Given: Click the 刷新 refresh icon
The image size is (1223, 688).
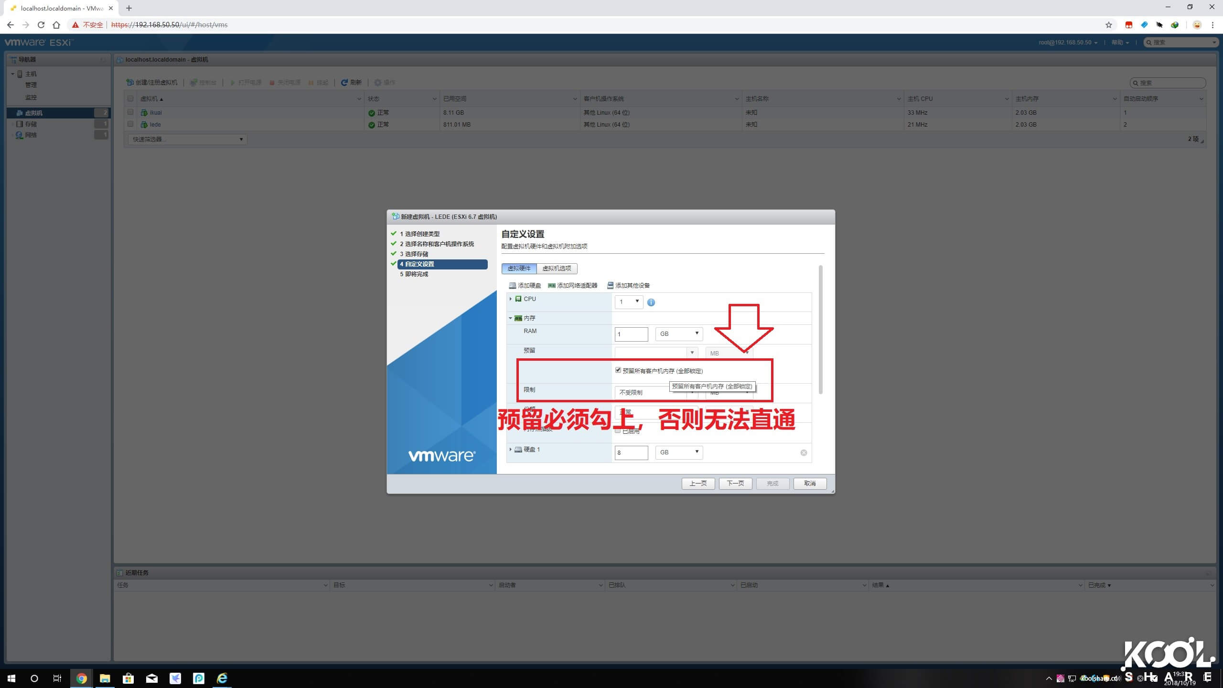Looking at the screenshot, I should coord(345,82).
